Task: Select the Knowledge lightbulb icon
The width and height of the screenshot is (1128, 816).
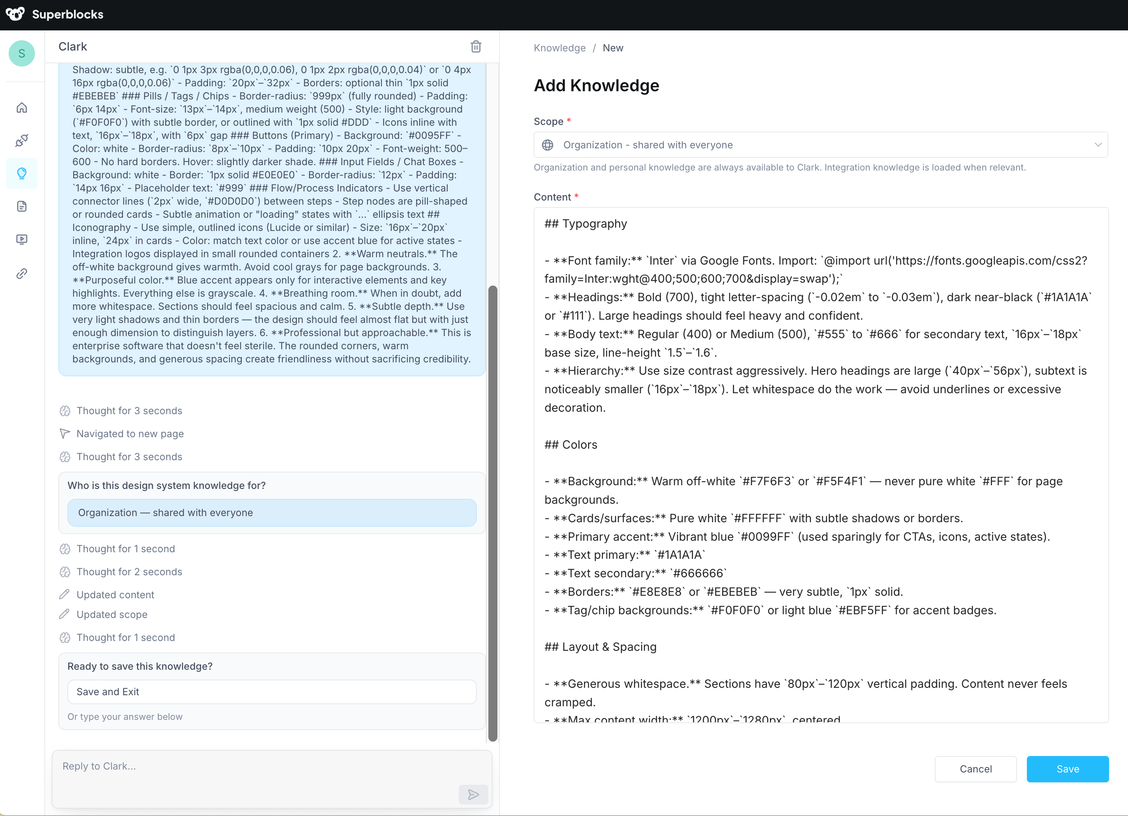Action: 22,173
